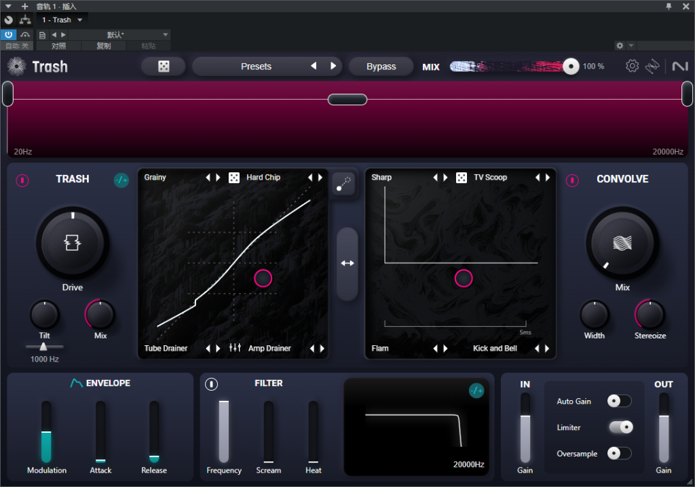Click the IN Gain slider
The image size is (695, 487).
pos(525,429)
